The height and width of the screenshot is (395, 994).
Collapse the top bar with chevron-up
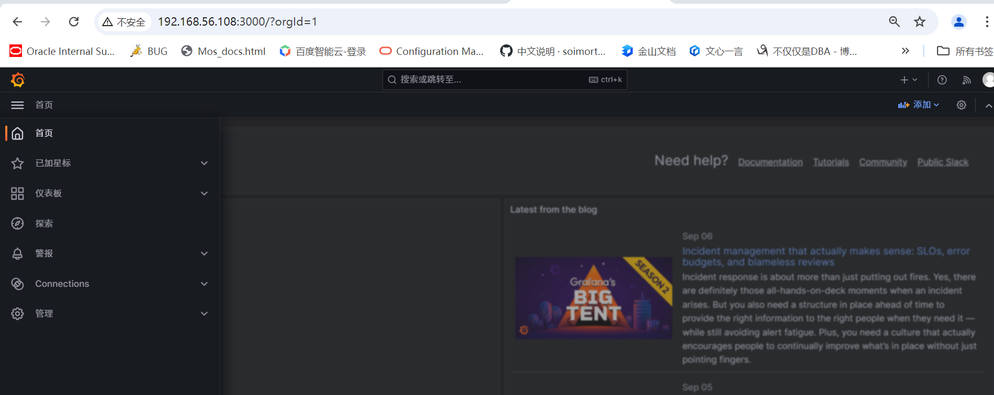988,106
